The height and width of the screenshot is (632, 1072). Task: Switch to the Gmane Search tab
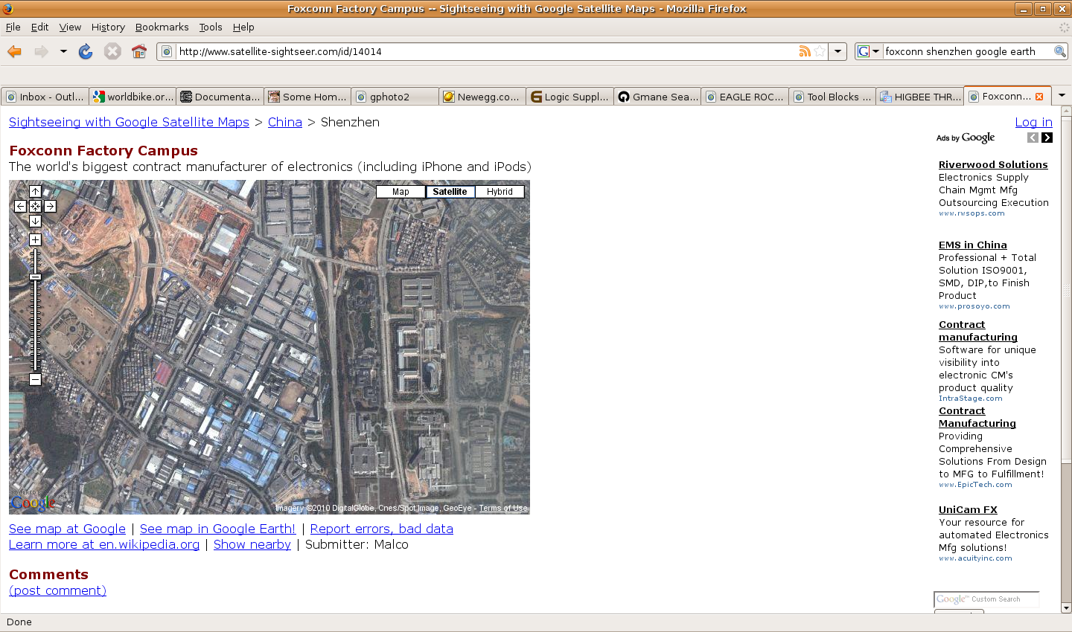(657, 97)
